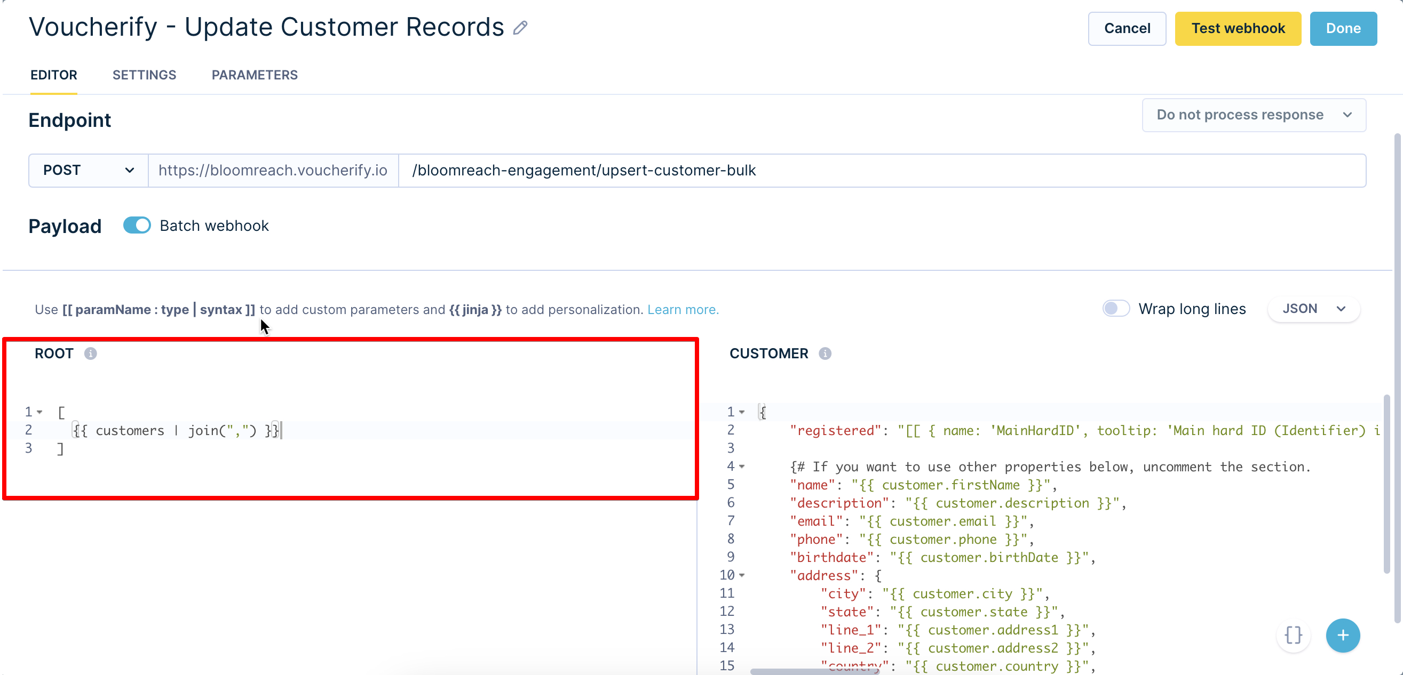Collapse line 1 fold arrow in CUSTOMER editor
The image size is (1403, 675).
tap(742, 412)
